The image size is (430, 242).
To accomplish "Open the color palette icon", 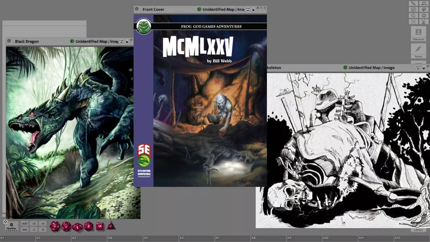I will [x=424, y=9].
